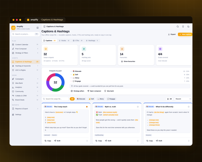Click the Export button
Image resolution: width=202 pixels, height=162 pixels.
coord(172,34)
